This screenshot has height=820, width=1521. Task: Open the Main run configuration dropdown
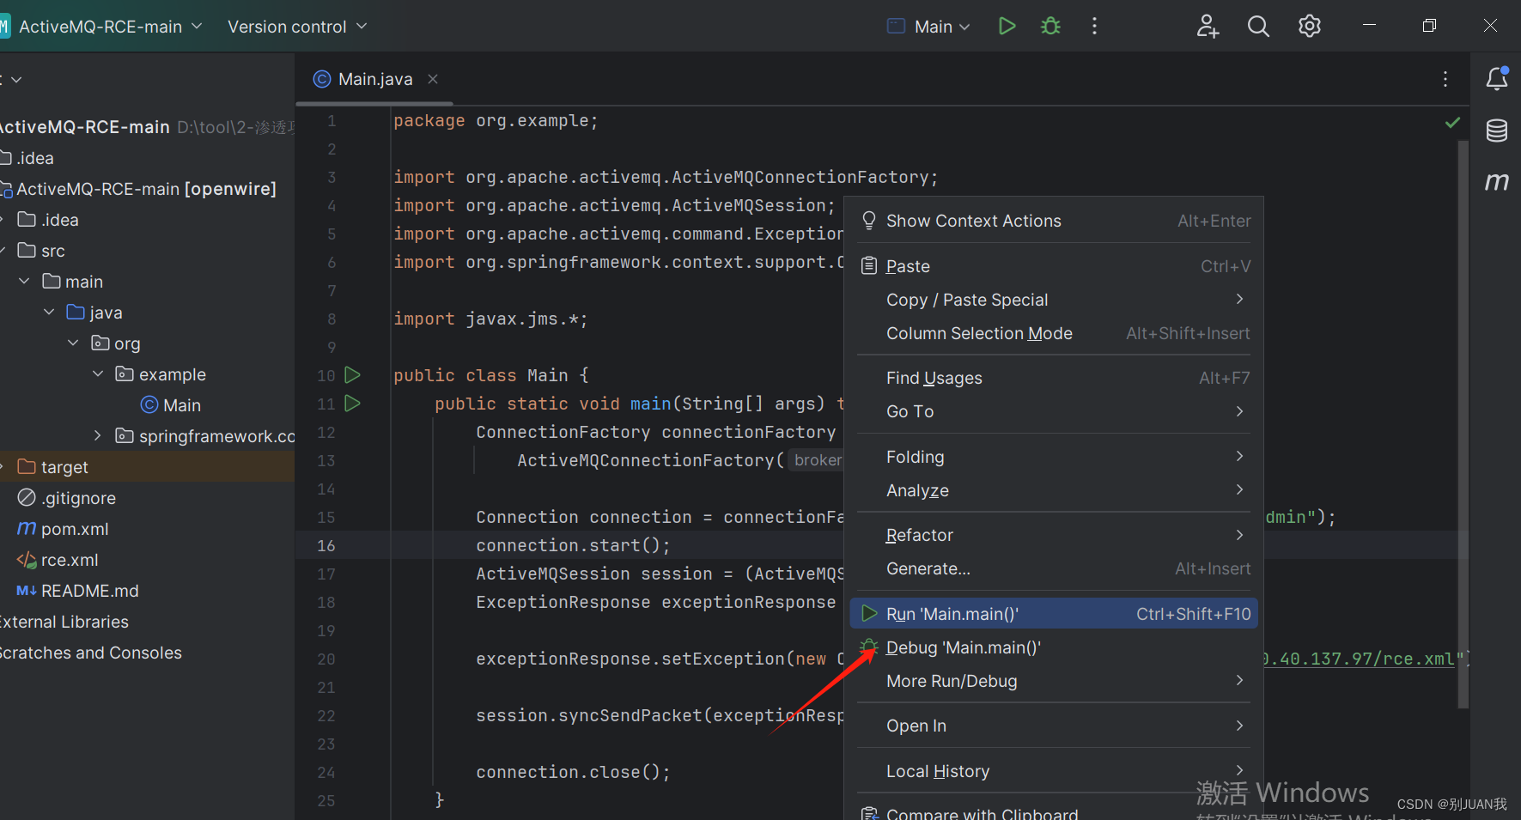point(929,27)
